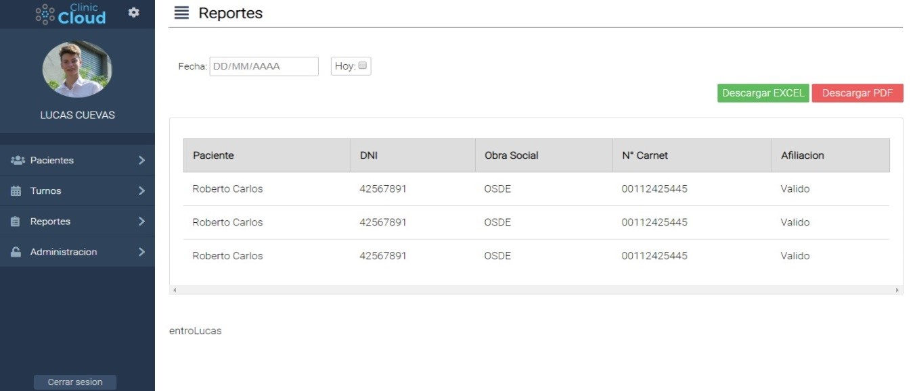Expand the Pacientes chevron arrow

(141, 160)
